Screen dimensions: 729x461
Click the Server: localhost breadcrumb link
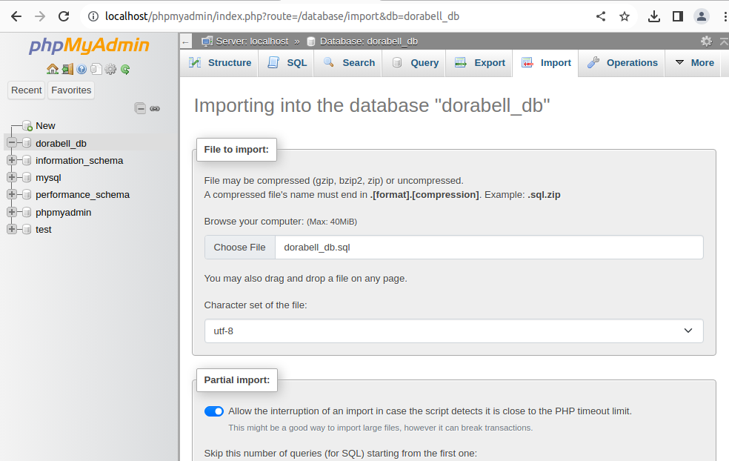click(251, 42)
